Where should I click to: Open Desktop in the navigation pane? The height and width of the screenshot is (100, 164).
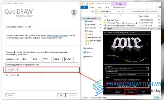coord(90,21)
